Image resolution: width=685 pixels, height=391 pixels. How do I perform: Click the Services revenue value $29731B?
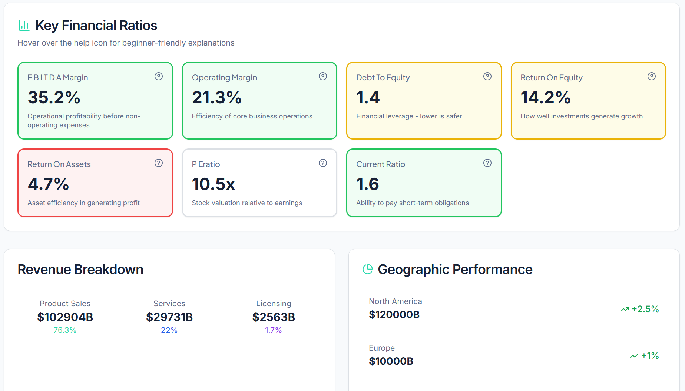tap(169, 317)
